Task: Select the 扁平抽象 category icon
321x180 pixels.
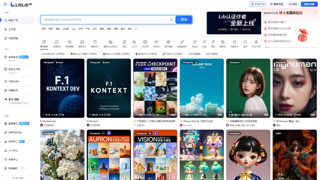Action: click(x=168, y=42)
